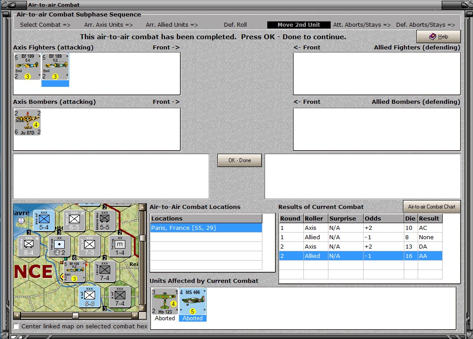Click the 6-3 infantry counter on map
The height and width of the screenshot is (339, 473).
coord(74,221)
